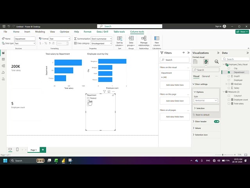The width and height of the screenshot is (250, 188).
Task: Open the Modeling ribbon tab
Action: (40, 32)
